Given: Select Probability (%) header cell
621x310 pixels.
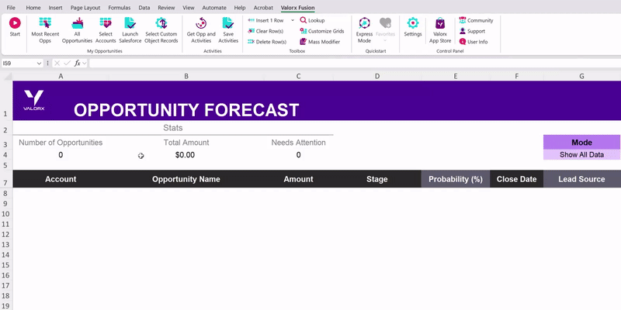Looking at the screenshot, I should coord(456,179).
